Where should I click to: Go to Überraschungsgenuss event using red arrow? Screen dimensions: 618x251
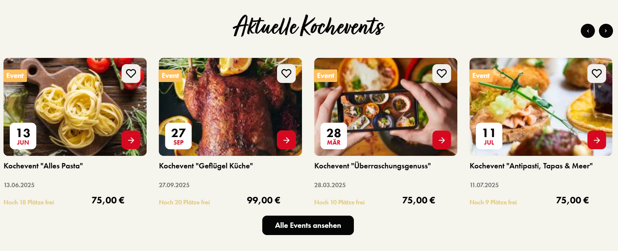[442, 140]
